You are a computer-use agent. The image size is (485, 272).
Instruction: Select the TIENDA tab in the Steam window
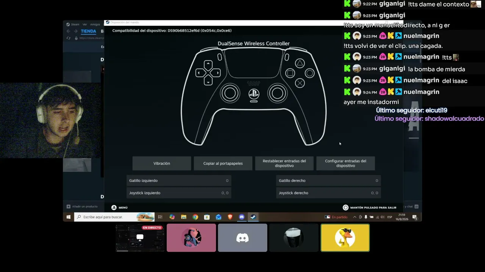[88, 31]
